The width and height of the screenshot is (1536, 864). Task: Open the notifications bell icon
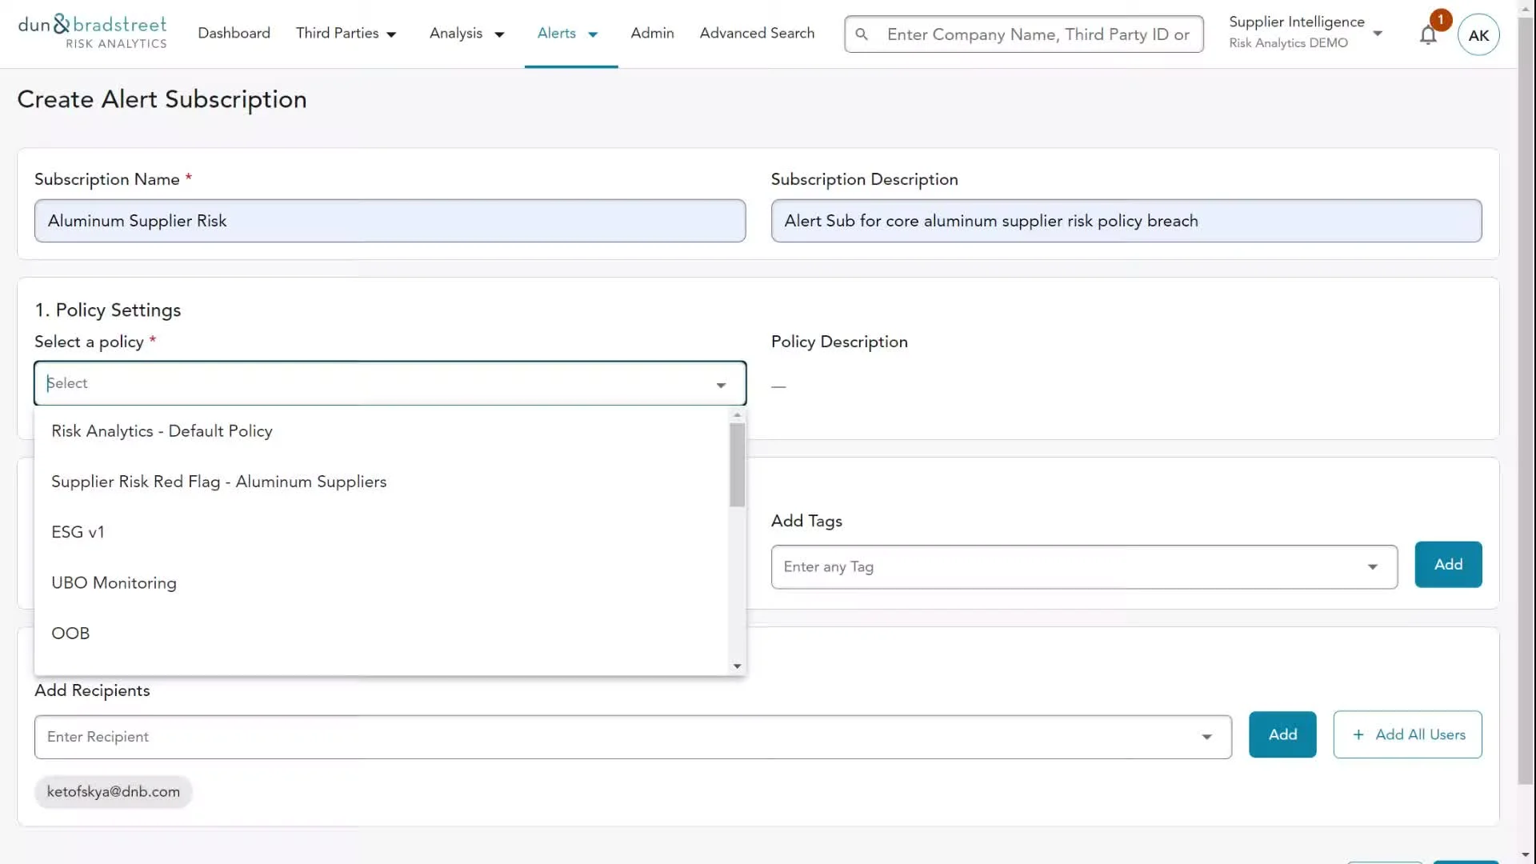pos(1428,35)
